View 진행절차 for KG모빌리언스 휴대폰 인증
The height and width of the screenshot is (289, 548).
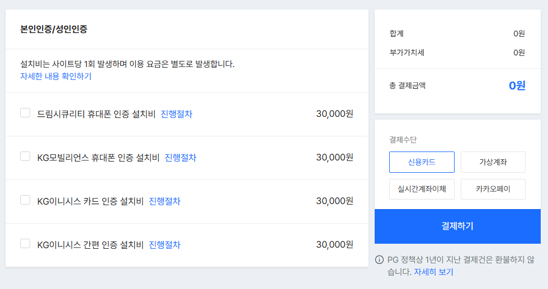(181, 158)
